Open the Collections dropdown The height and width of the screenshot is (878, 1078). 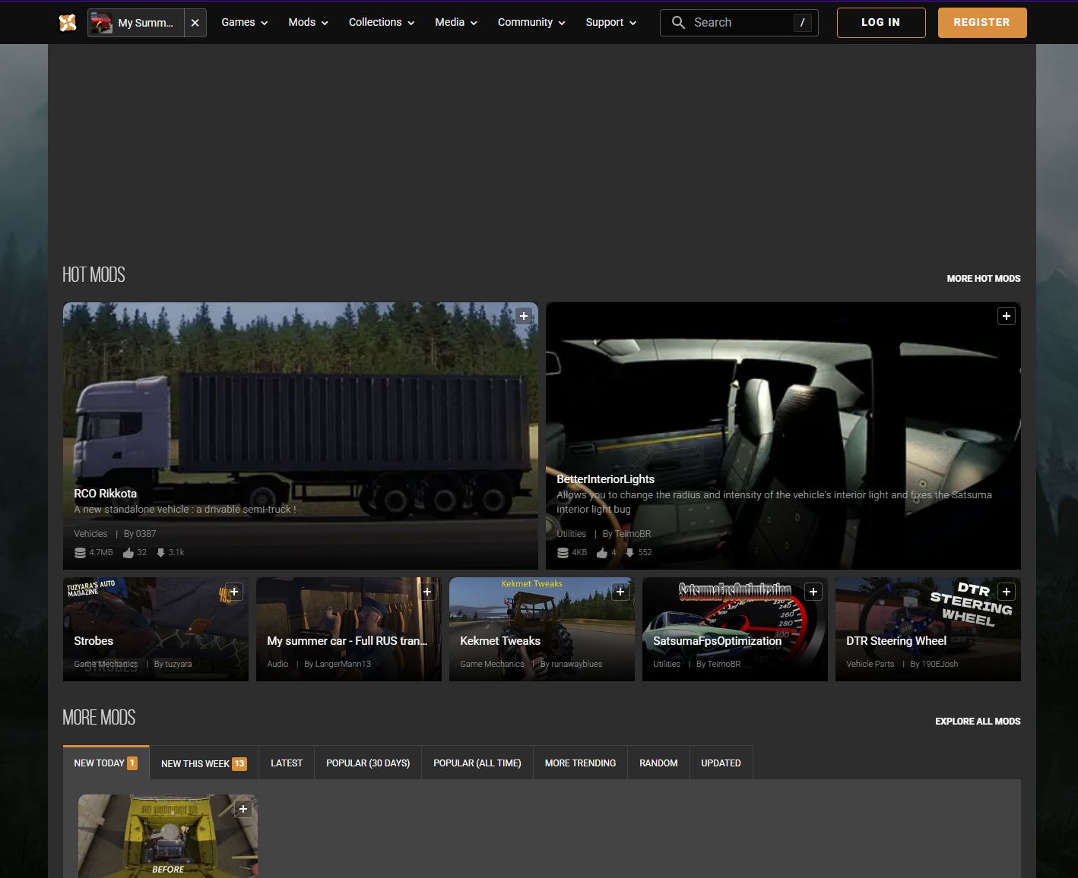coord(382,23)
